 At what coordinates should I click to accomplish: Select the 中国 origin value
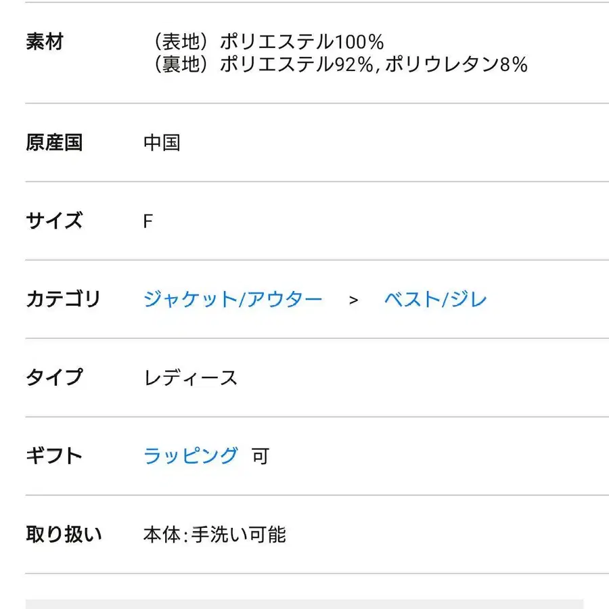[x=162, y=143]
